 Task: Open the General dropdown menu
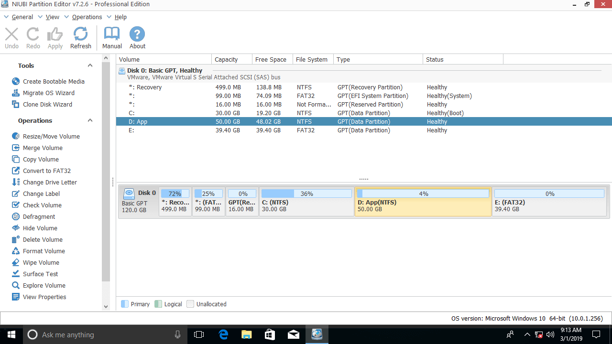click(x=22, y=17)
